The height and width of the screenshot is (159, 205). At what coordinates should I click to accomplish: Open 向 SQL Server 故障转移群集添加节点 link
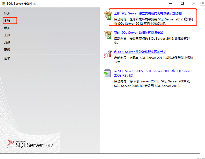(x=140, y=52)
